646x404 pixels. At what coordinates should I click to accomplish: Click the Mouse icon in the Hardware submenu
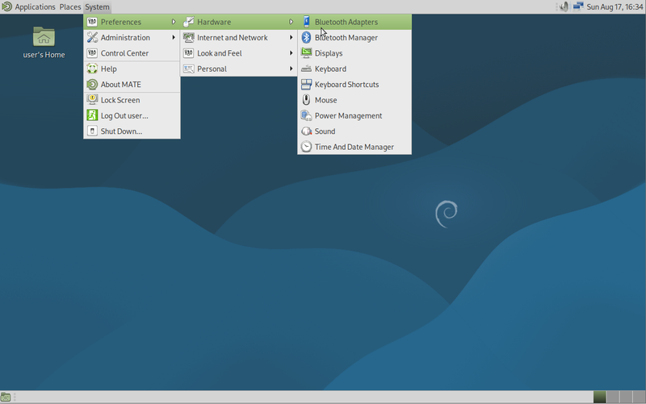click(306, 100)
